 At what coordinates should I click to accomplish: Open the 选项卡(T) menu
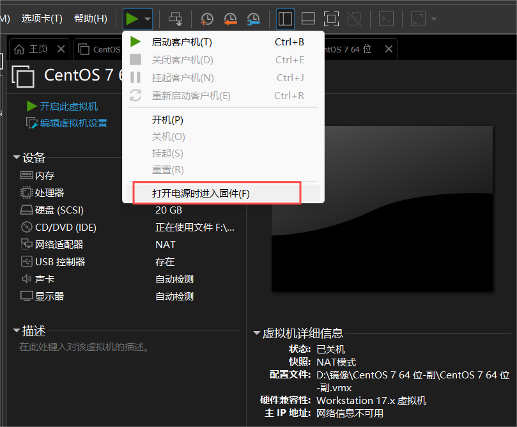[x=42, y=19]
